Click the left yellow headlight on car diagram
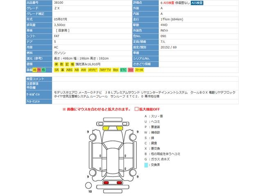 (x=106, y=128)
